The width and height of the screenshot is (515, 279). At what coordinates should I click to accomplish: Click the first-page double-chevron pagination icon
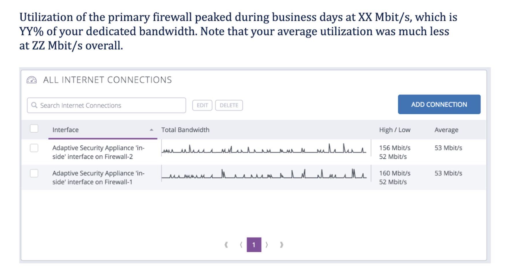point(226,244)
